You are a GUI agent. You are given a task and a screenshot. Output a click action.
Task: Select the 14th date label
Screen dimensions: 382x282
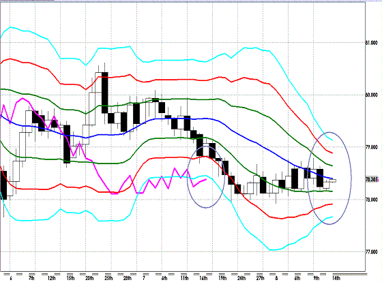[336, 278]
